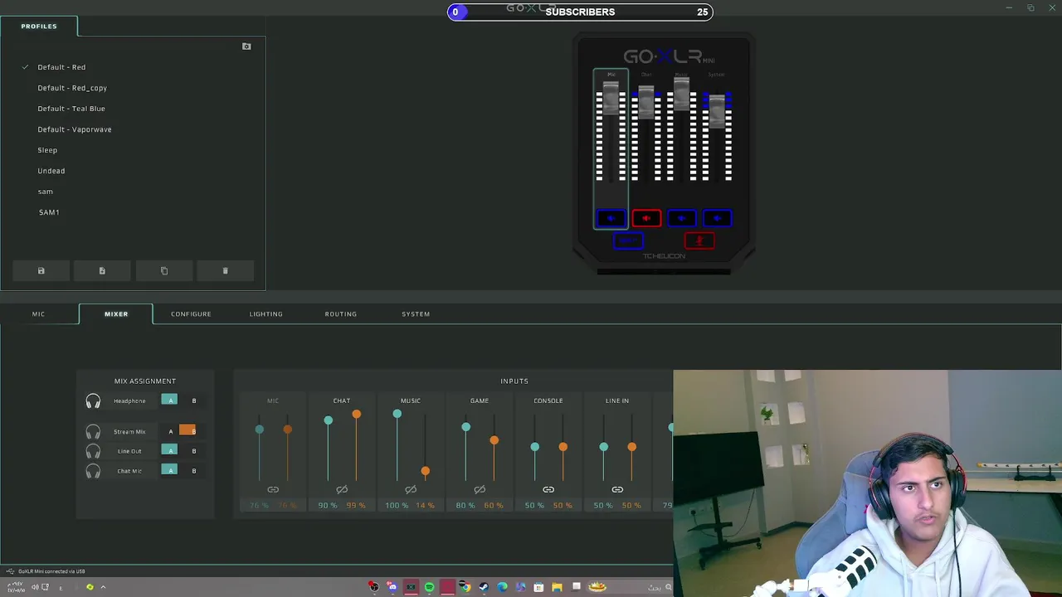Image resolution: width=1062 pixels, height=597 pixels.
Task: Select the SAM1 profile
Action: click(49, 212)
